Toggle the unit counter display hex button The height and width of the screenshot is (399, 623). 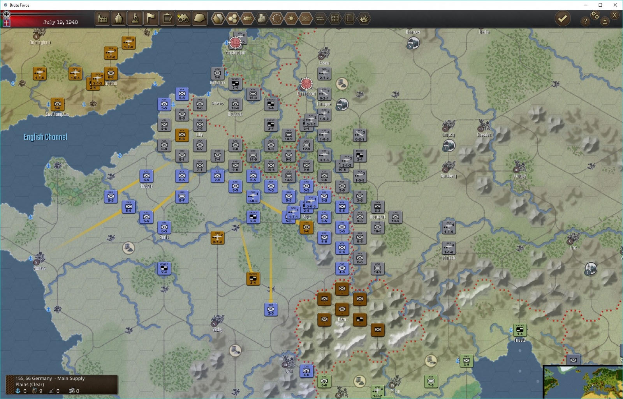pos(306,18)
